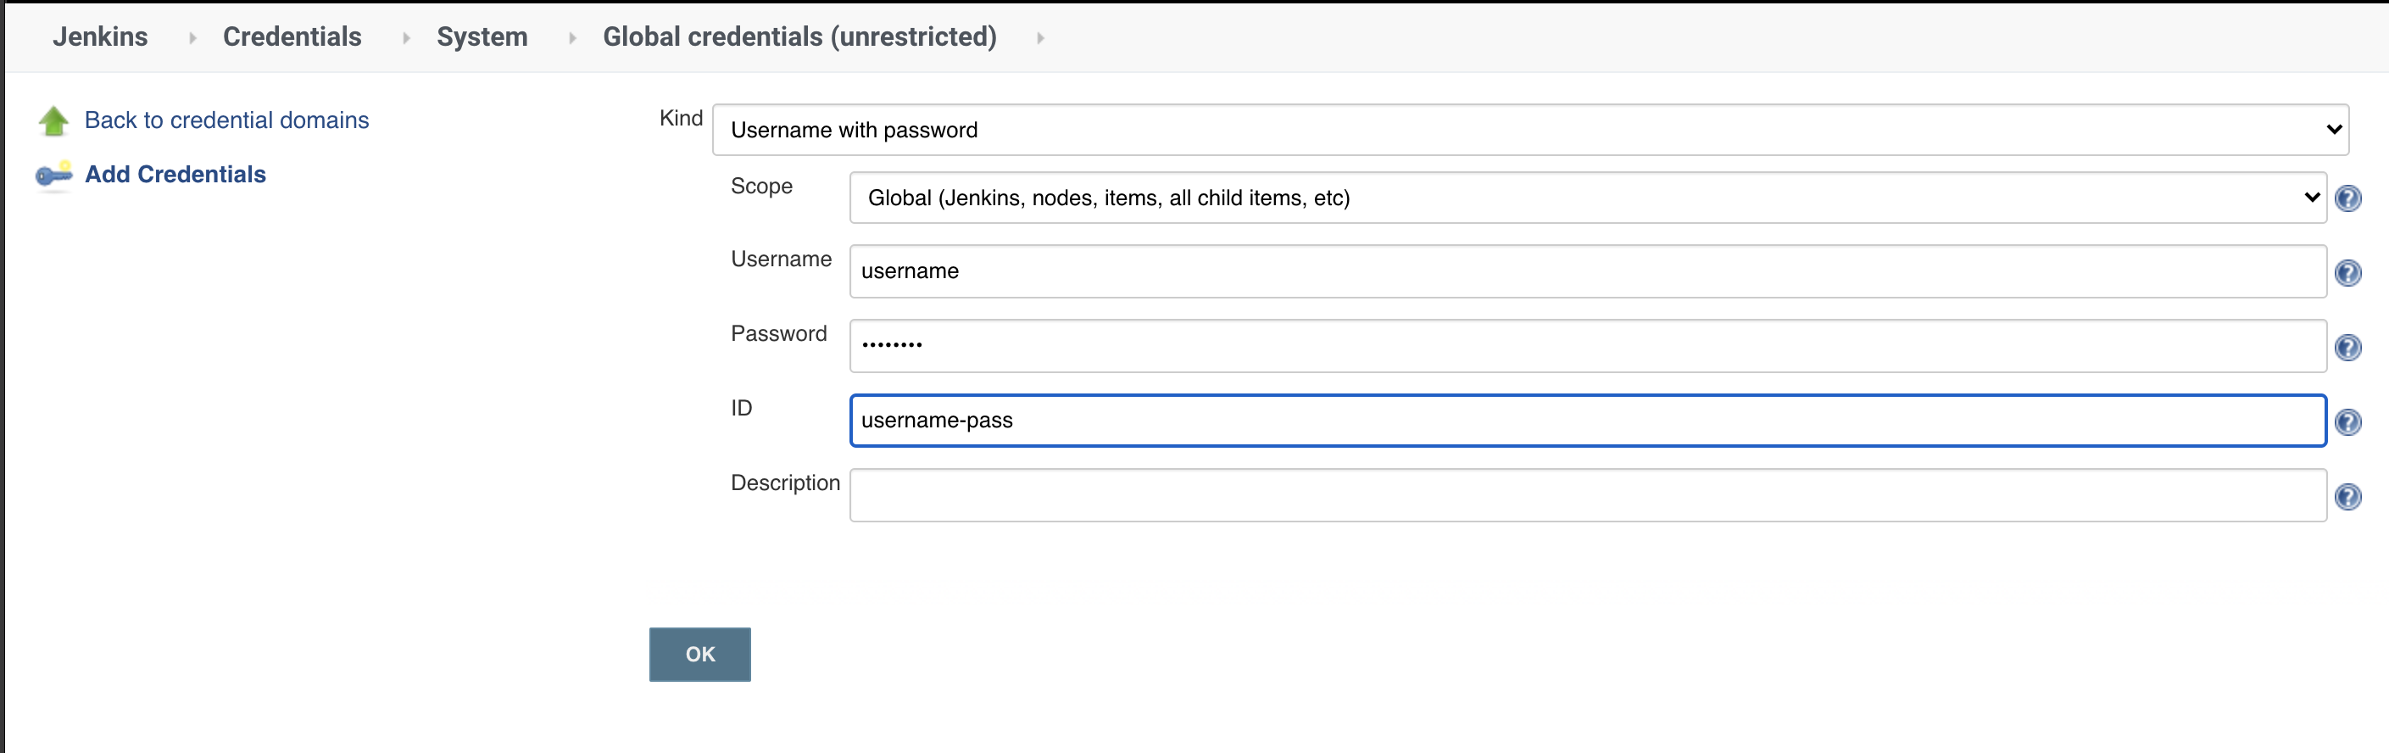The width and height of the screenshot is (2389, 753).
Task: Follow the Back to credential domains link
Action: coord(226,120)
